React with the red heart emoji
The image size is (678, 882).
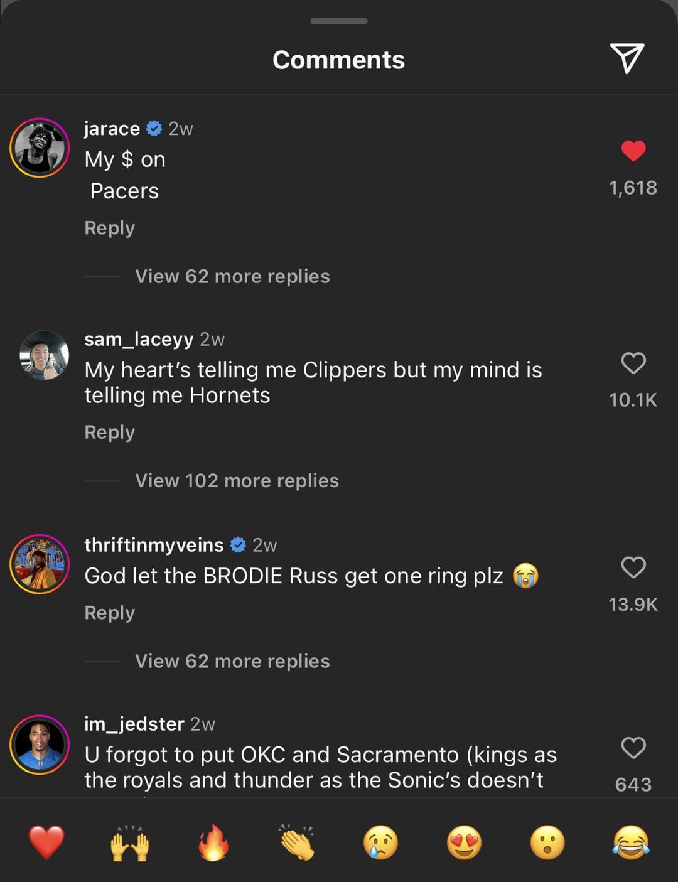tap(46, 842)
